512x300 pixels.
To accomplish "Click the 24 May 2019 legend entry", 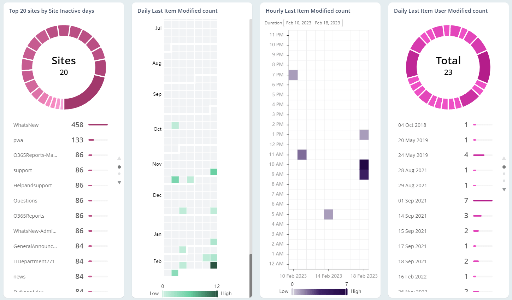I will pos(413,155).
